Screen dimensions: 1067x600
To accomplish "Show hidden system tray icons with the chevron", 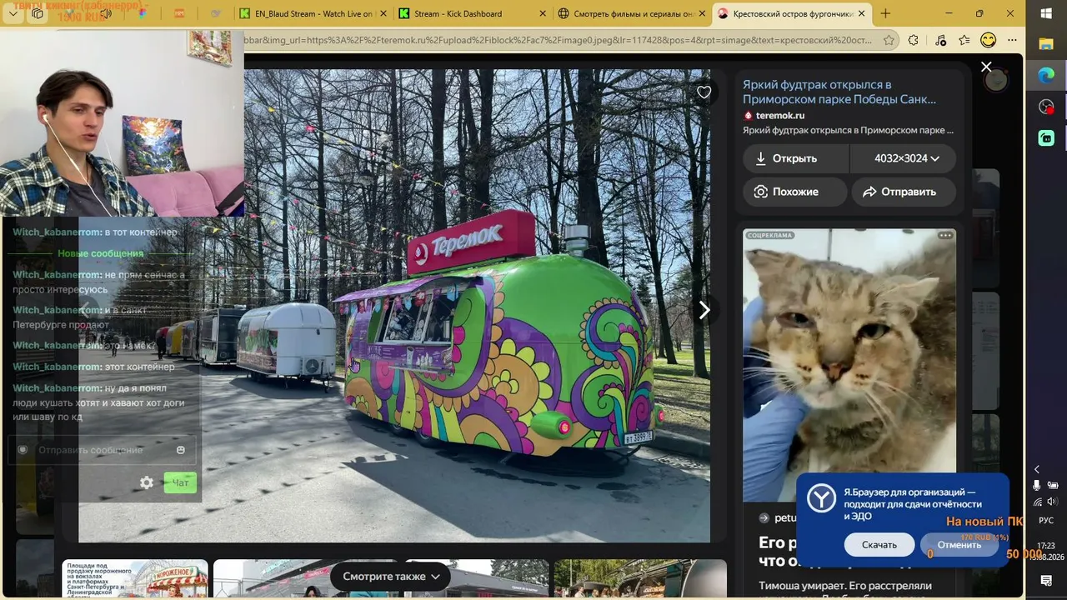I will 1037,469.
